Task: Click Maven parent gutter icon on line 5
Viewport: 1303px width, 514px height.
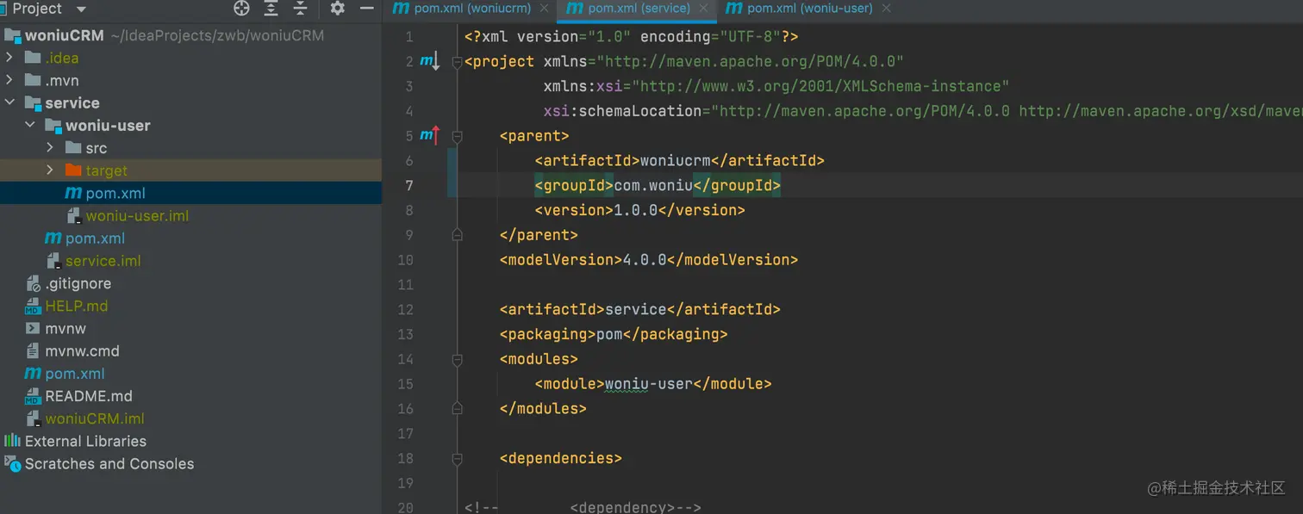Action: click(x=429, y=135)
